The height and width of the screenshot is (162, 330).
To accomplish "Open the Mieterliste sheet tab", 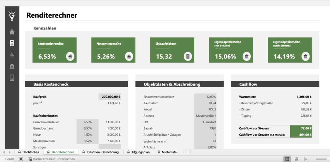I will (167, 152).
